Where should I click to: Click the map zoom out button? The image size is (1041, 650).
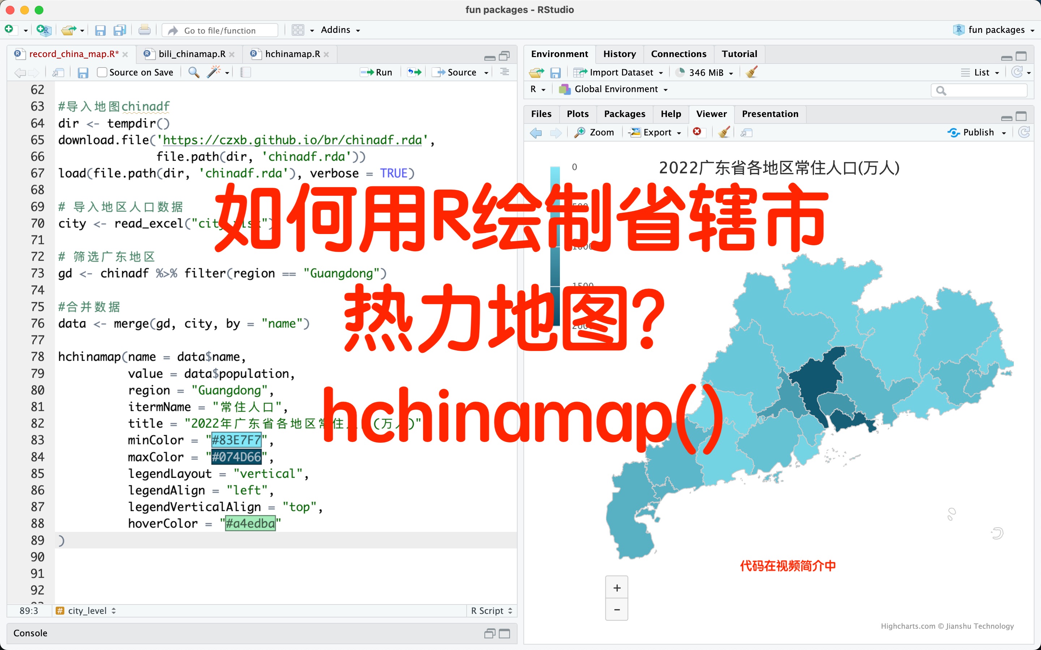coord(616,609)
